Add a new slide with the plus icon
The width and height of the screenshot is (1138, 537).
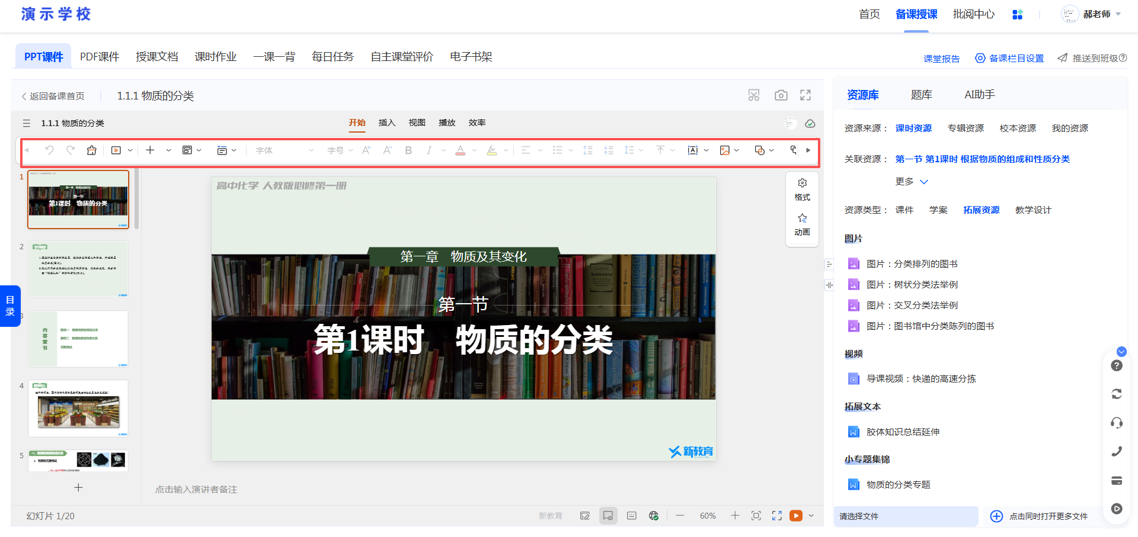(151, 150)
